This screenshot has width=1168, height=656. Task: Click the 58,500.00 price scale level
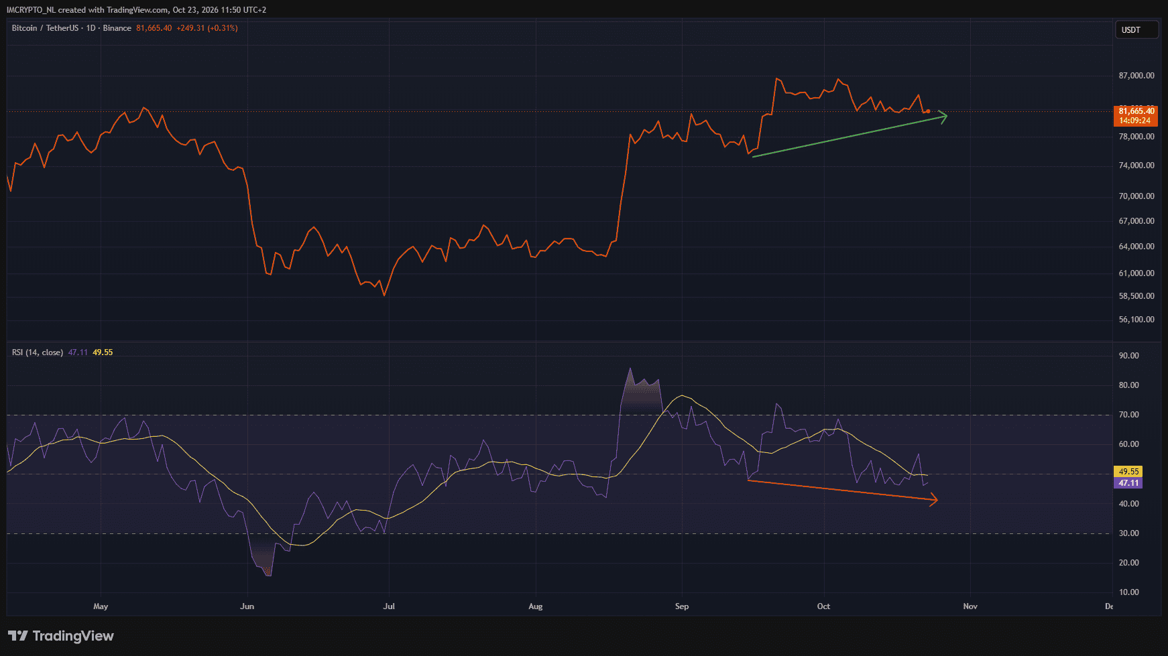click(1136, 296)
